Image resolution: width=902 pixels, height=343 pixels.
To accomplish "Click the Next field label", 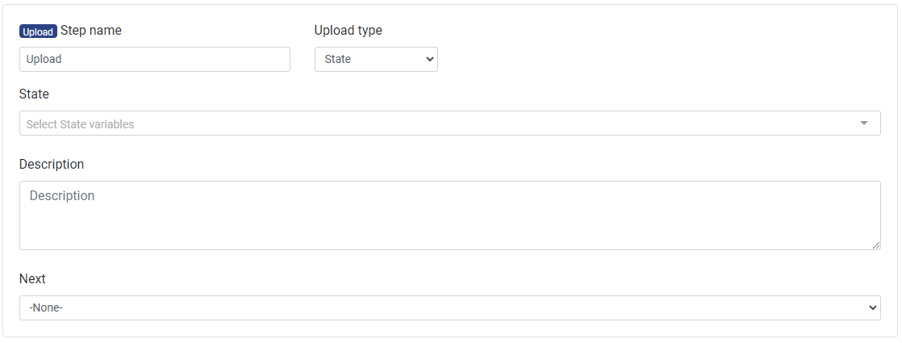I will [x=32, y=279].
